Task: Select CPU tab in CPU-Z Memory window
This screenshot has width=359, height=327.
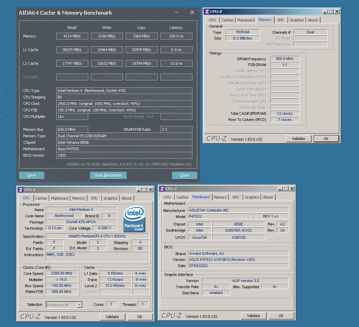Action: (x=212, y=20)
